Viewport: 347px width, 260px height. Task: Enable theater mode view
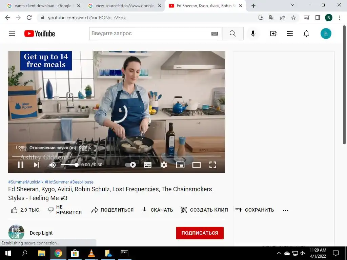tap(197, 165)
